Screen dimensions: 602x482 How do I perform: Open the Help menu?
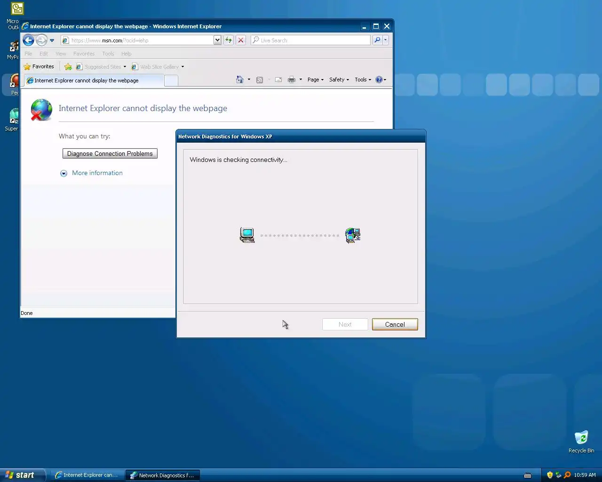(x=126, y=54)
